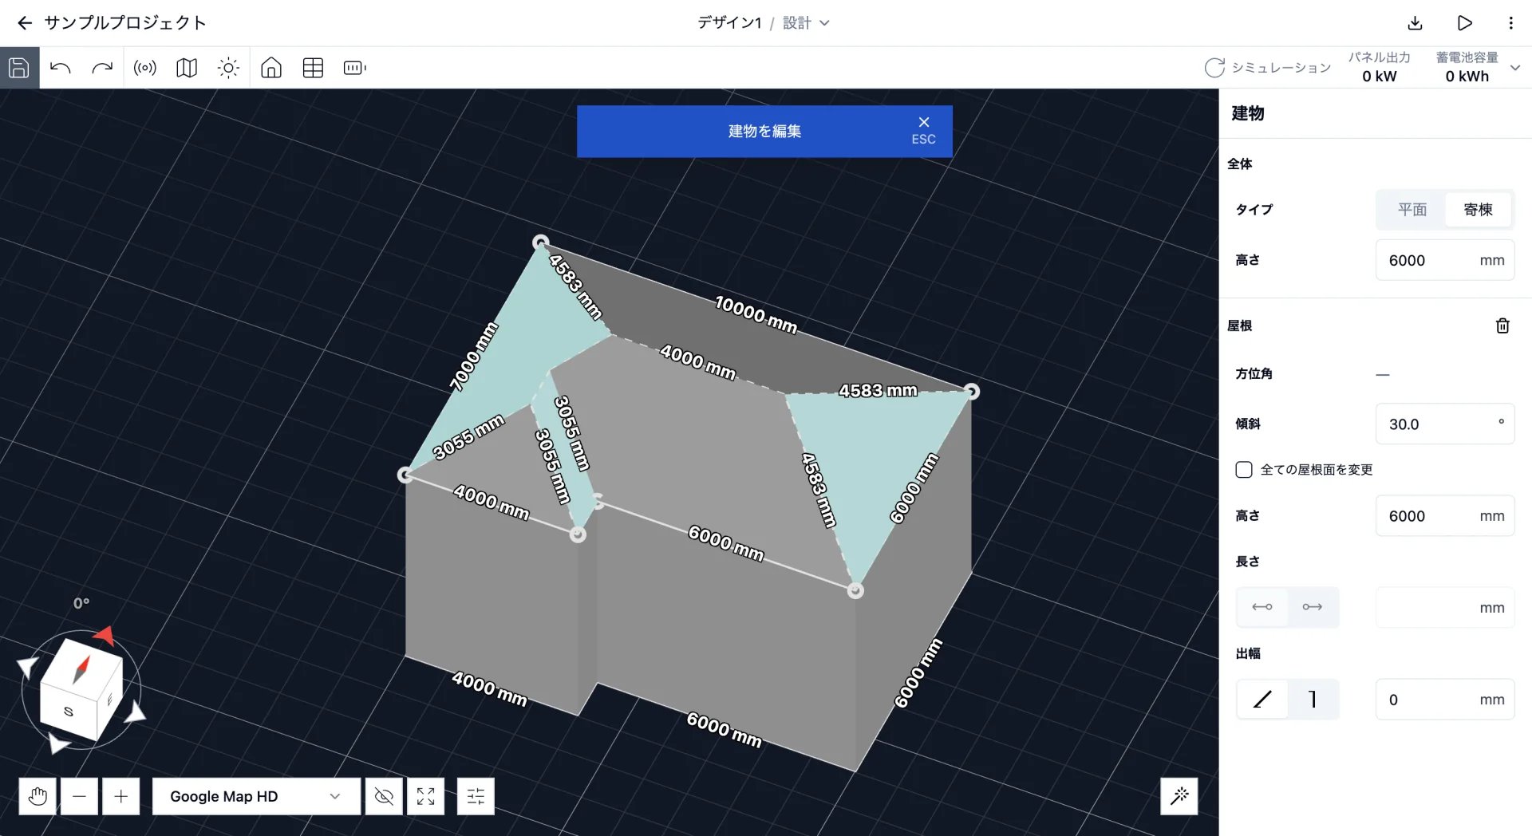The image size is (1532, 836).
Task: Click the magic wand auto-design button
Action: (x=1179, y=795)
